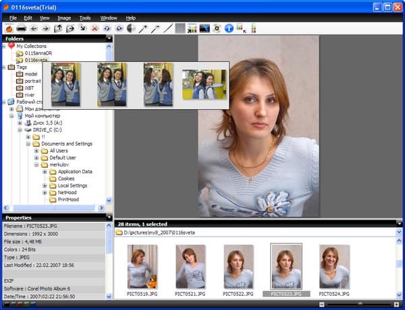
Task: Select the portrait tag
Action: (33, 81)
